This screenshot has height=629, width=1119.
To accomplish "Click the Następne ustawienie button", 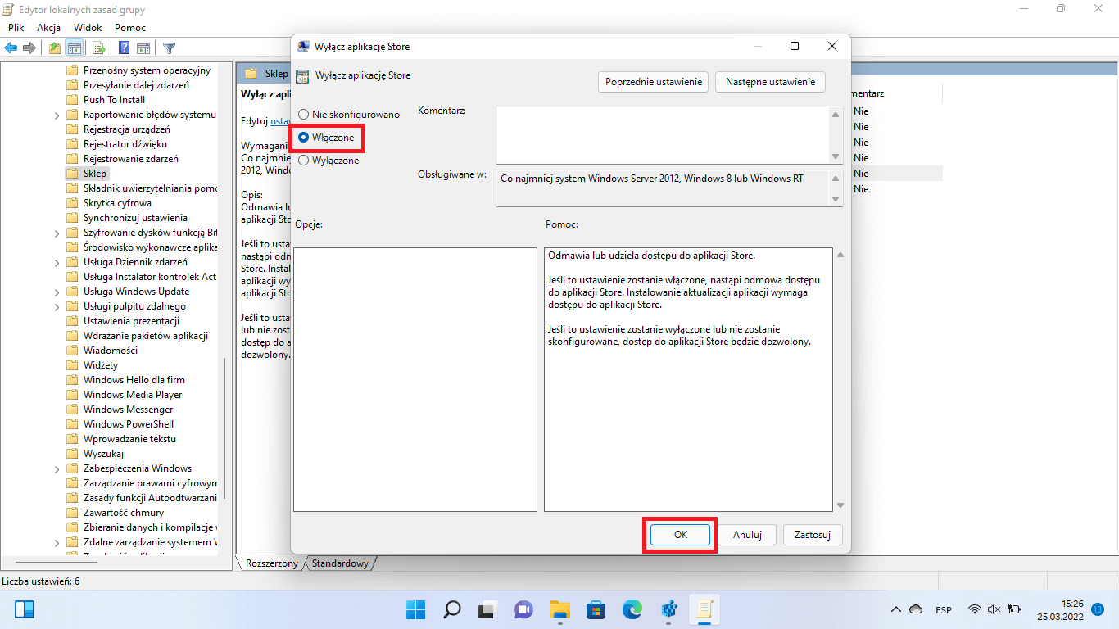I will coord(771,82).
